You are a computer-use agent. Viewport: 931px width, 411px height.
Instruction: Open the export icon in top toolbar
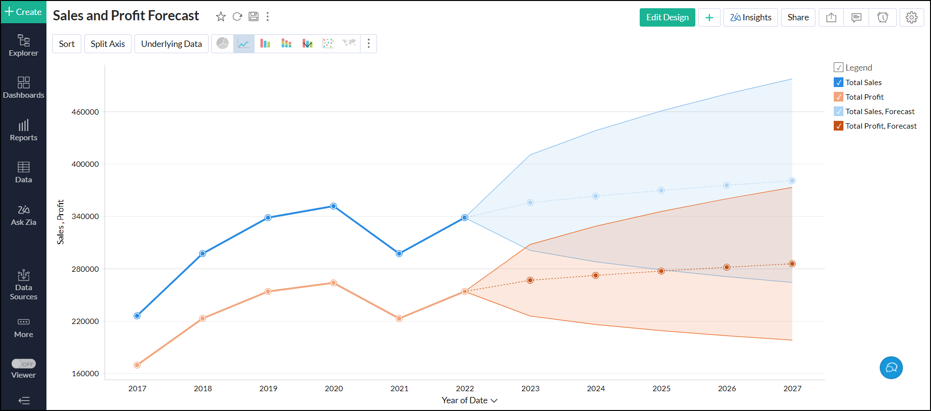tap(831, 17)
